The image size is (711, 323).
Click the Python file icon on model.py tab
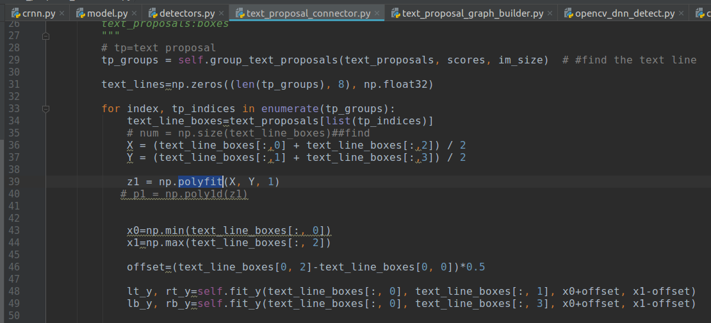[81, 13]
